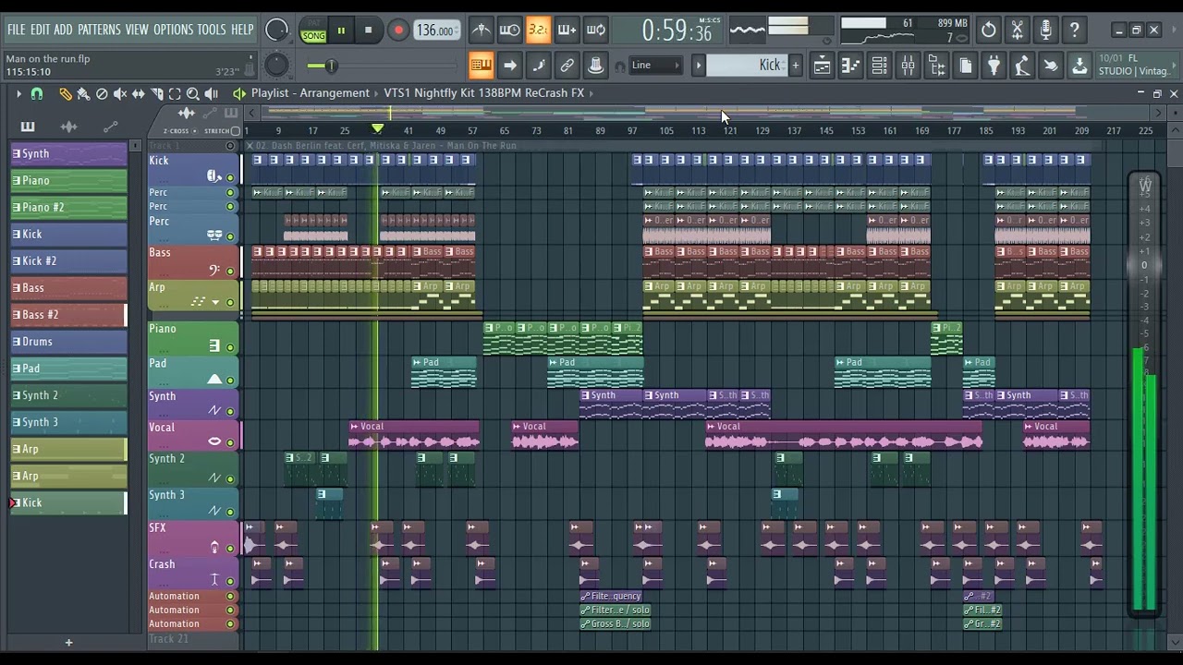
Task: Toggle the countdown before recording 3.2 button
Action: point(538,30)
